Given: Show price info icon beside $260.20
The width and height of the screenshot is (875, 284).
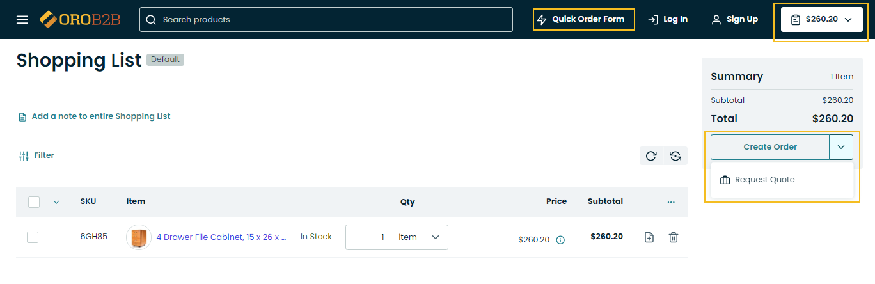Looking at the screenshot, I should click(x=560, y=241).
